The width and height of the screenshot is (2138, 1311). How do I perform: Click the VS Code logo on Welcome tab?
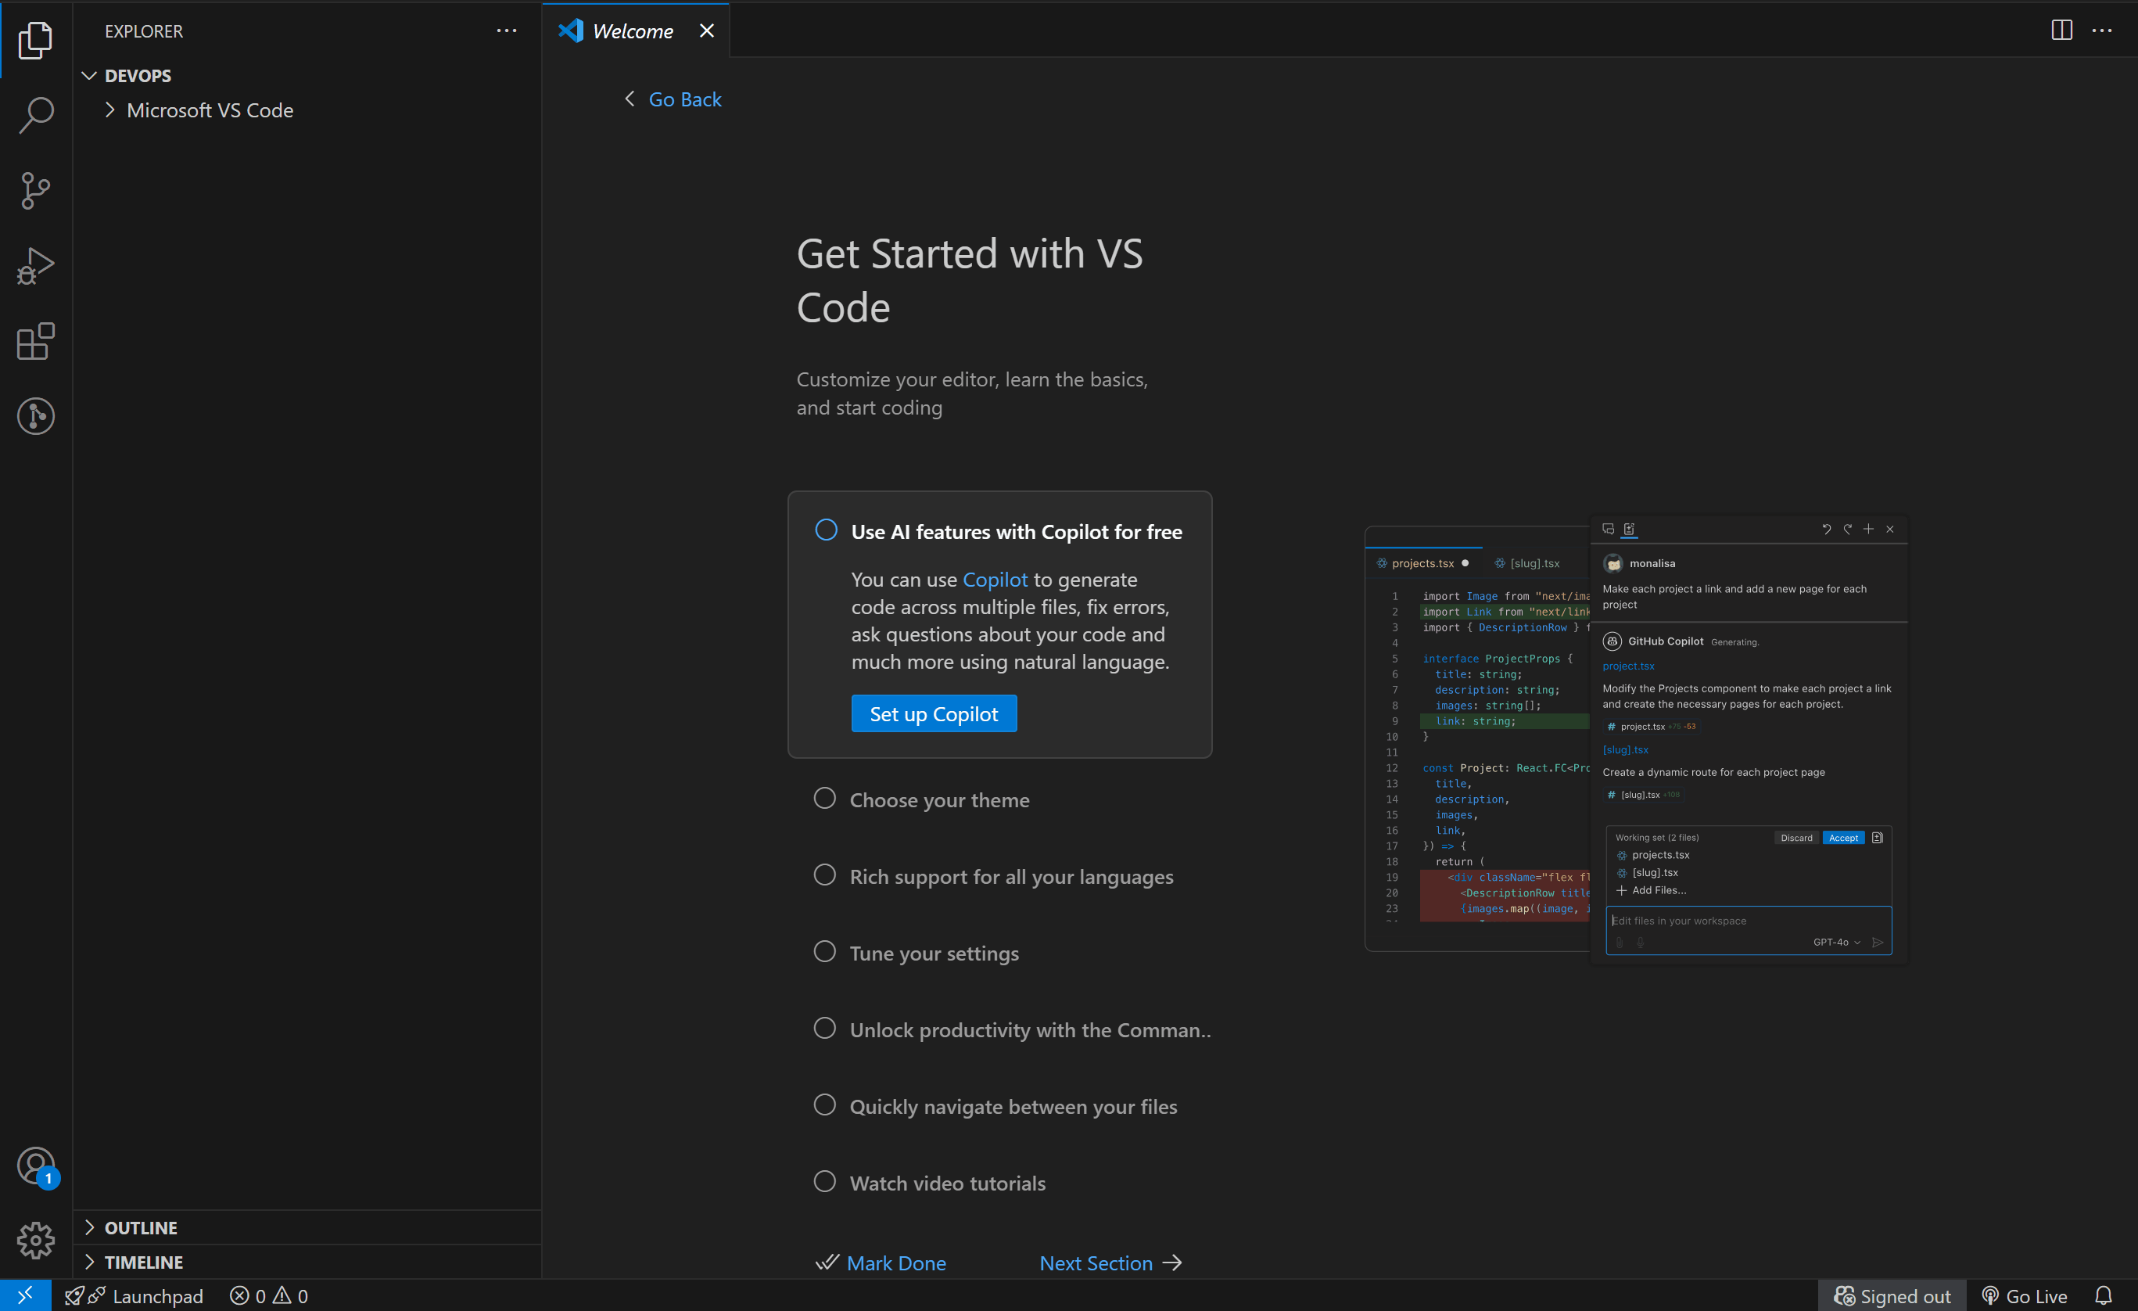(x=571, y=31)
